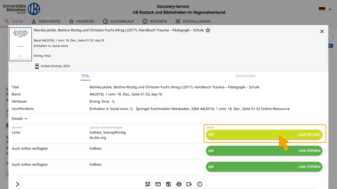
Task: Click the export record icon
Action: 189,184
